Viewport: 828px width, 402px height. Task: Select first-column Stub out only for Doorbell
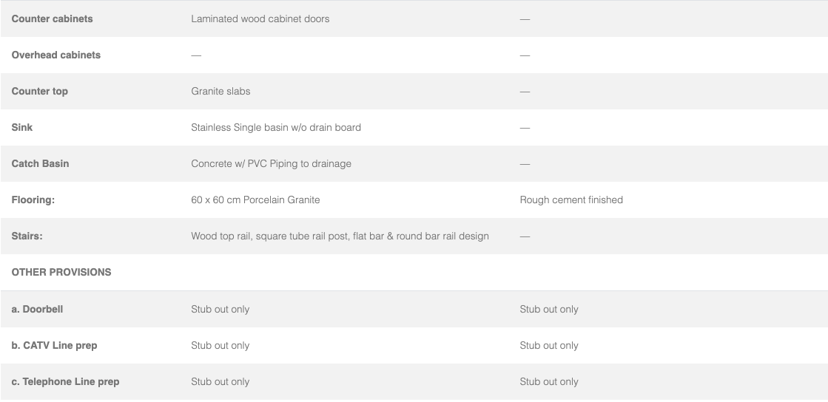221,310
